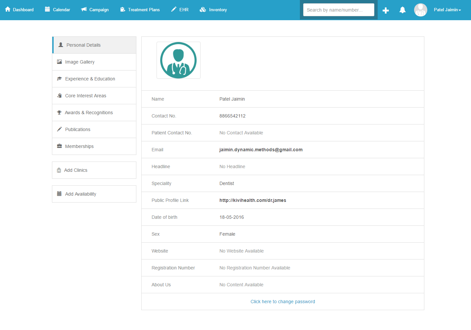Click the Add Clinics button
The image size is (471, 330).
point(94,170)
